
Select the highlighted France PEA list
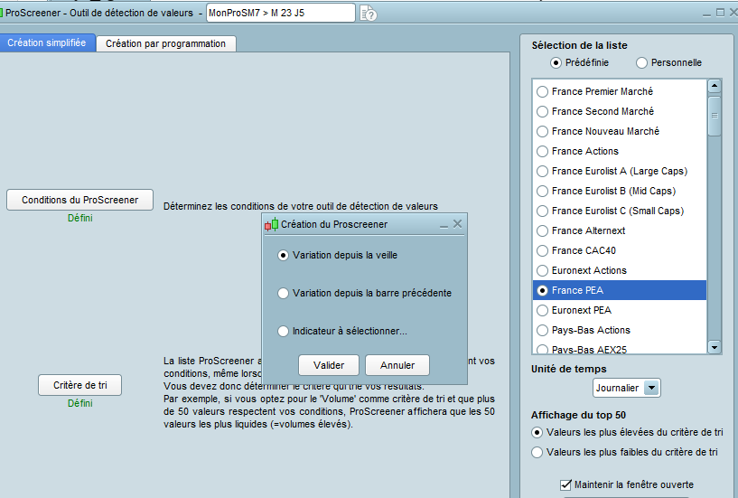[x=620, y=290]
